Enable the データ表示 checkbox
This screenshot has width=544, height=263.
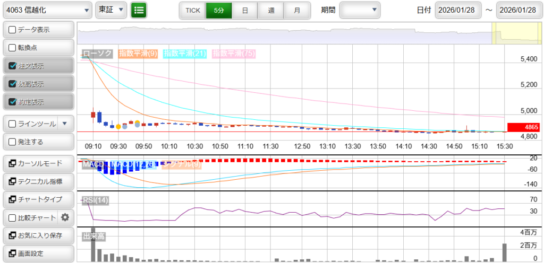pyautogui.click(x=13, y=30)
